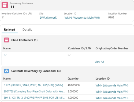This screenshot has width=134, height=102.
Task: Open 2001753 Clamping Shaft Collar item
Action: (x=34, y=91)
